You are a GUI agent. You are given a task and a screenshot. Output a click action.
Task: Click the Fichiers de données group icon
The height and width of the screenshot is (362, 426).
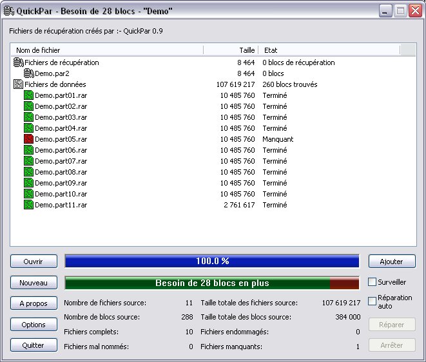click(x=18, y=84)
